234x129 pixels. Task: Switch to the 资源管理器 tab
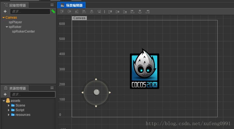point(15,88)
